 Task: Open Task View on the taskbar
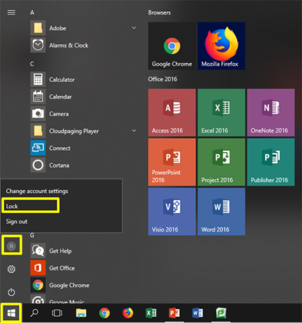57,313
